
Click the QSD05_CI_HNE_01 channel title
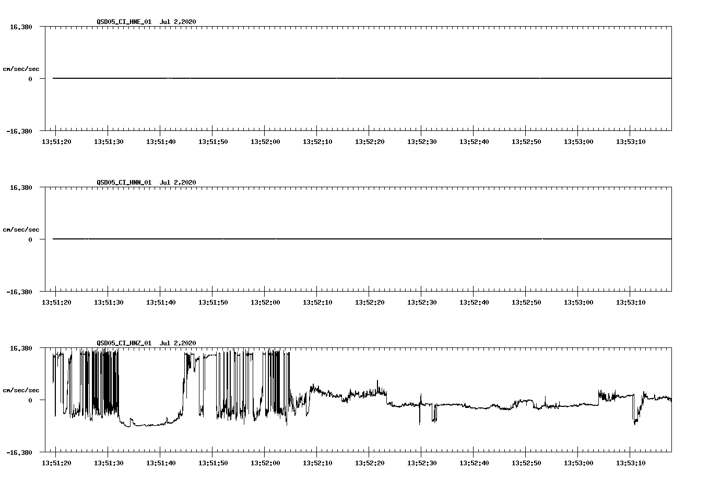124,22
